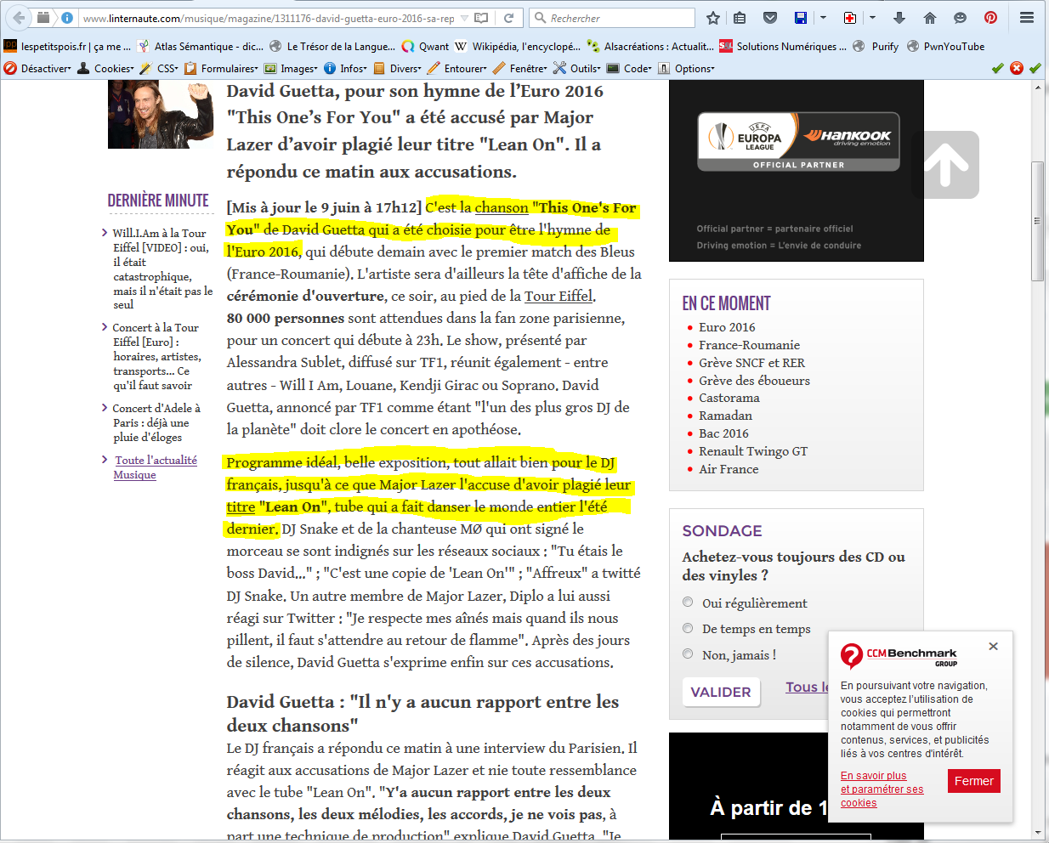Close the CCM Benchmark cookie popup with X
The height and width of the screenshot is (843, 1049).
(993, 647)
